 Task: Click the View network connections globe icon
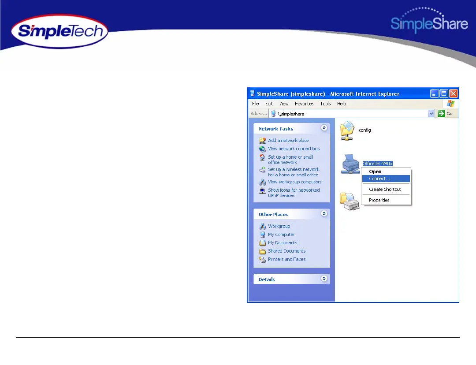point(262,149)
